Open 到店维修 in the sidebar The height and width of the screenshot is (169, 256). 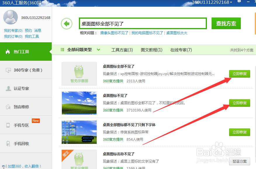pyautogui.click(x=26, y=107)
